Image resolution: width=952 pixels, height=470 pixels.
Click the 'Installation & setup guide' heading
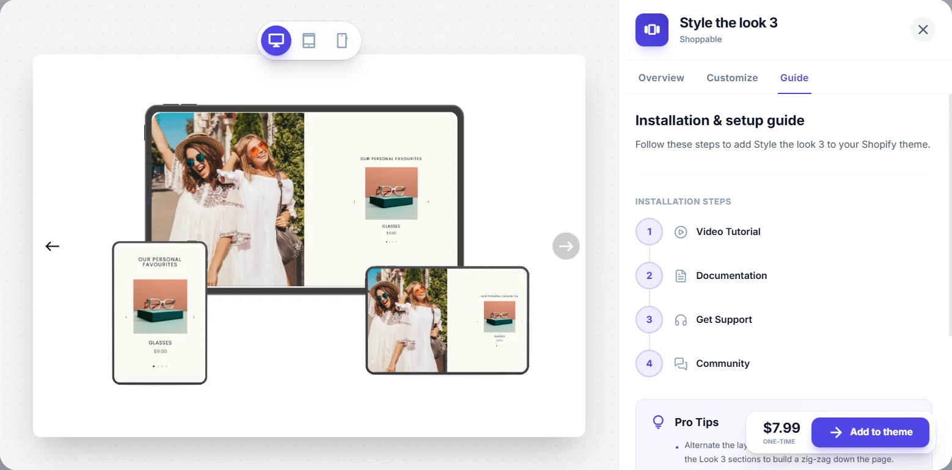[x=720, y=120]
